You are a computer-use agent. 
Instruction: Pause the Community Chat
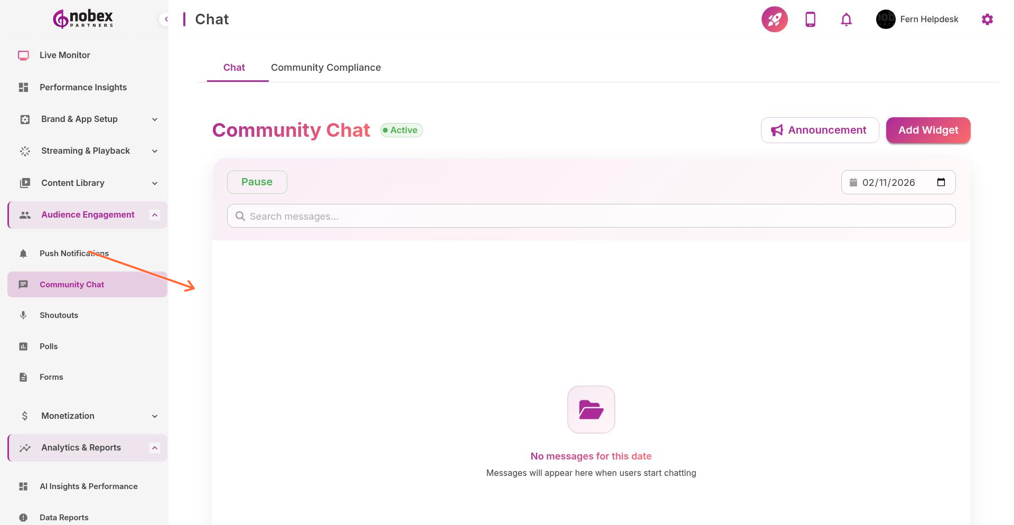pyautogui.click(x=257, y=182)
